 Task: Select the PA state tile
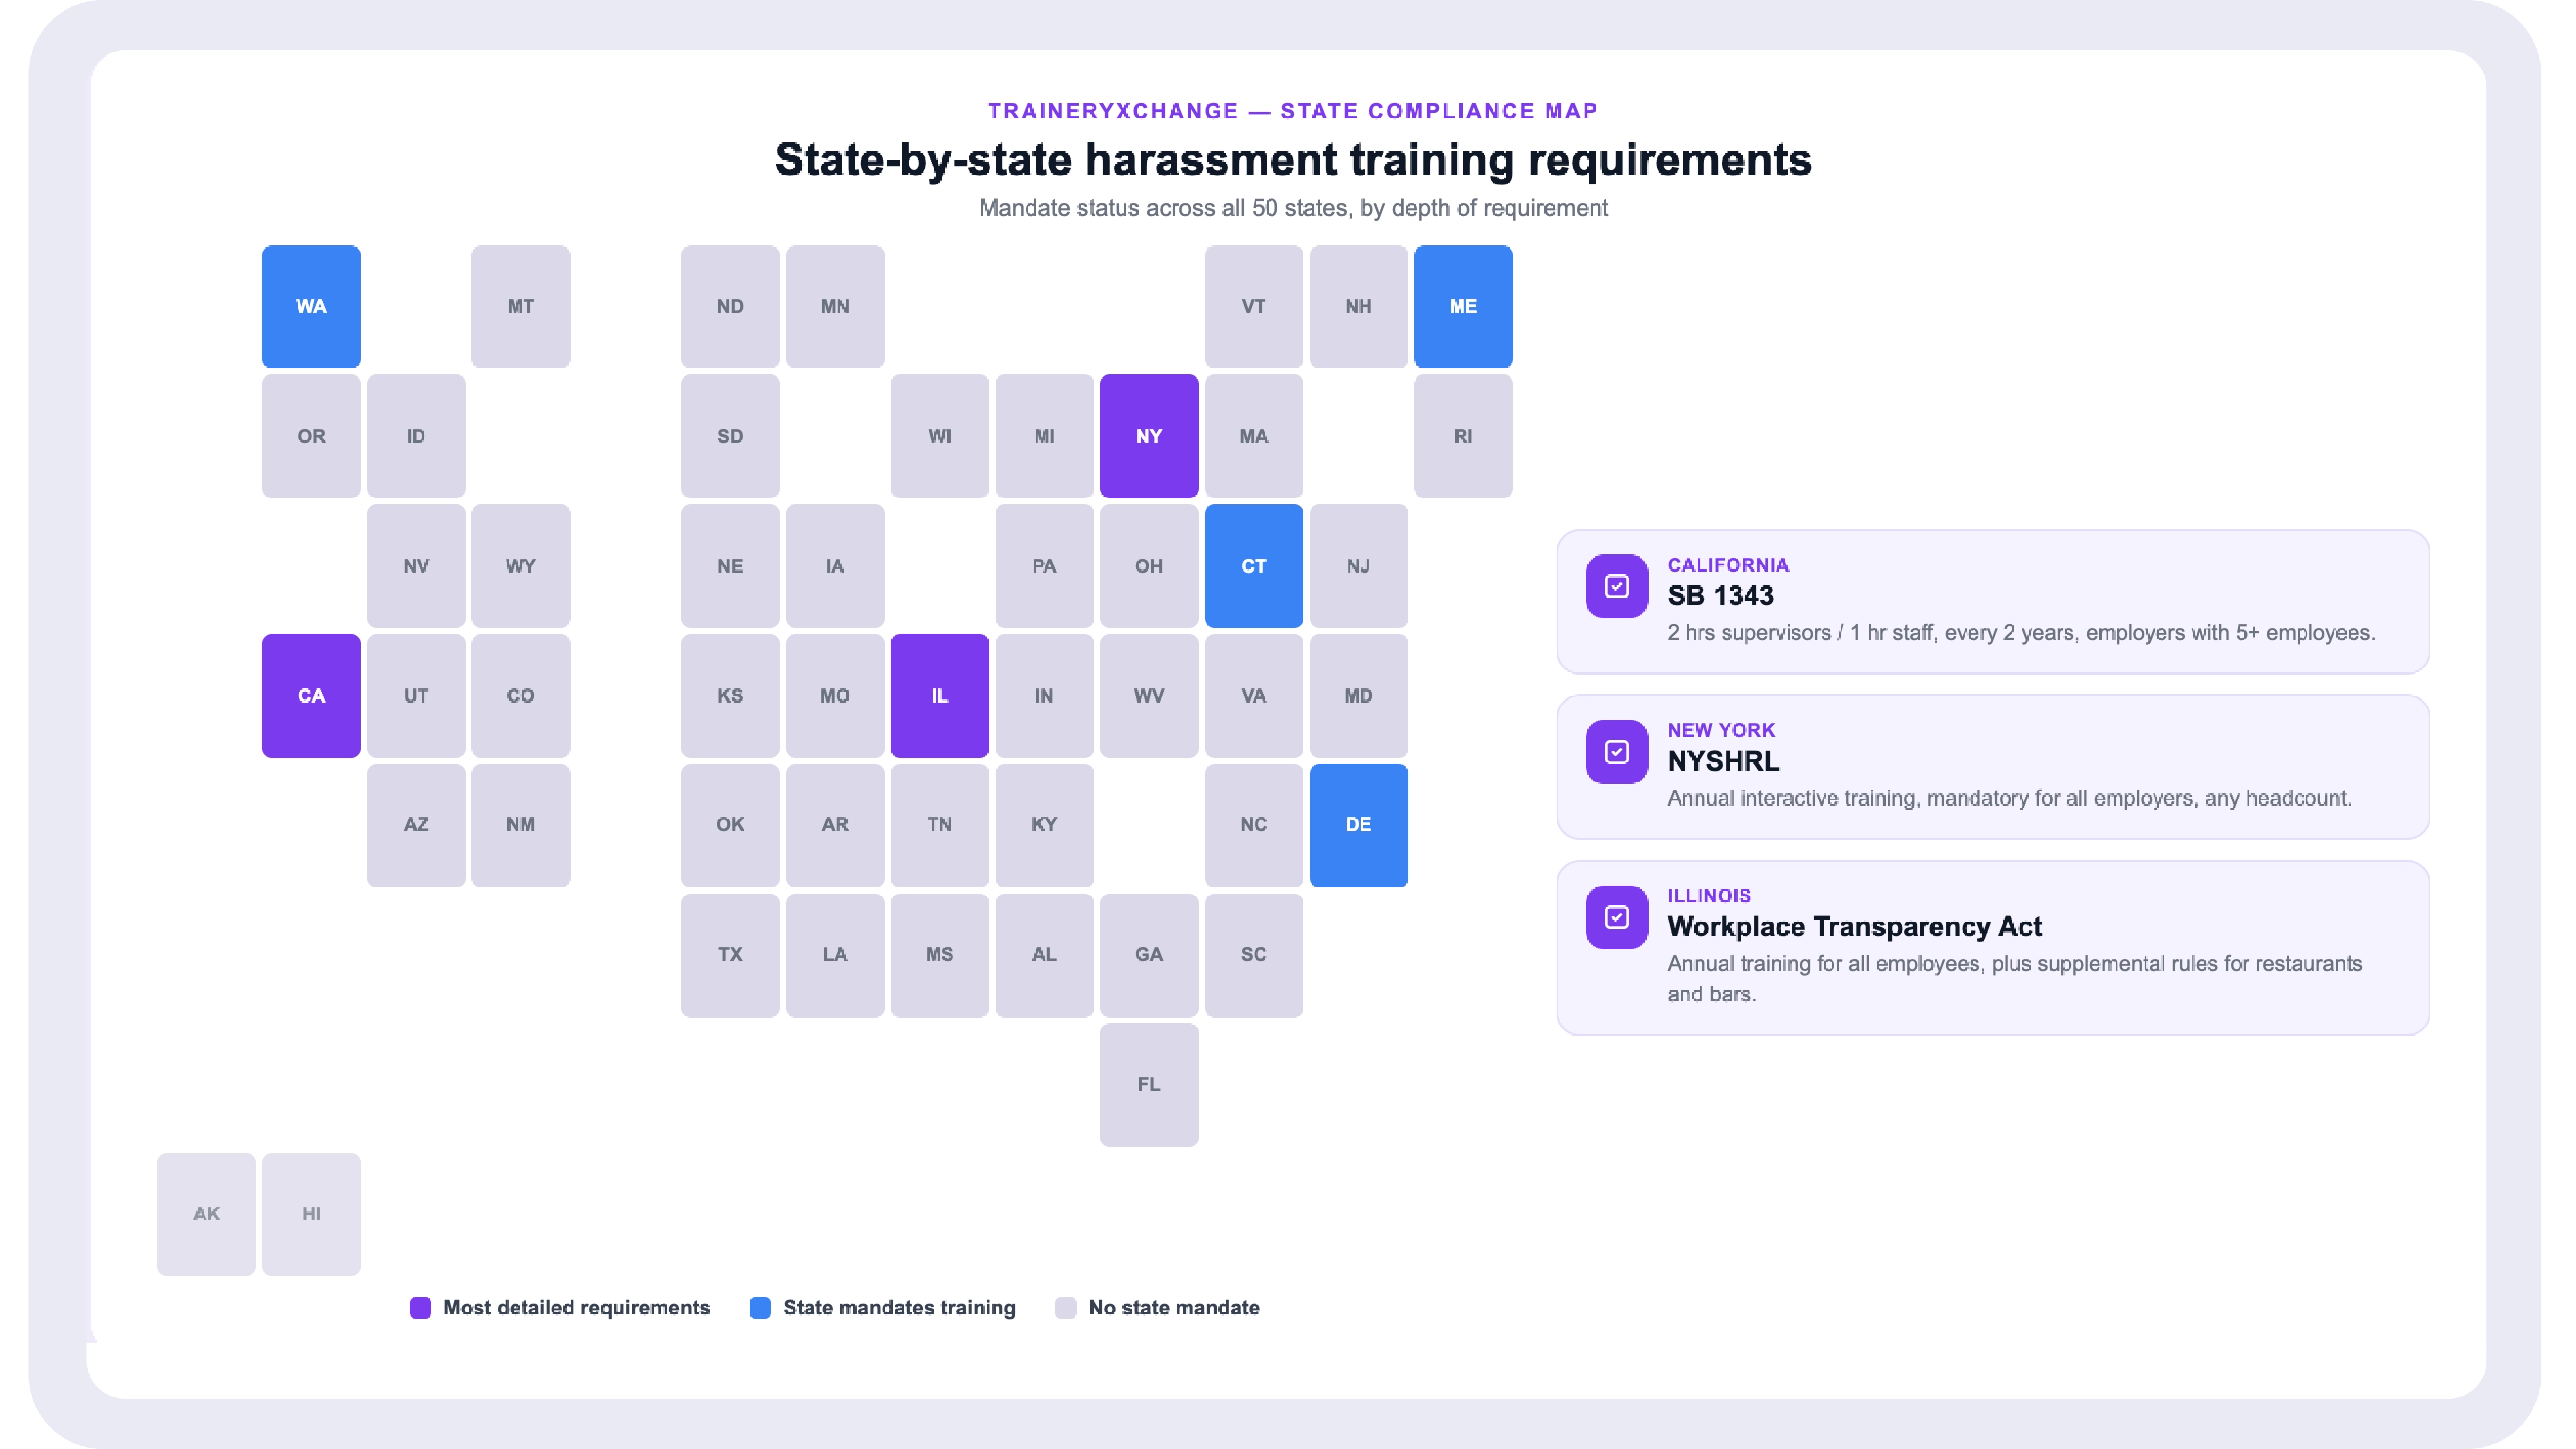(1044, 566)
